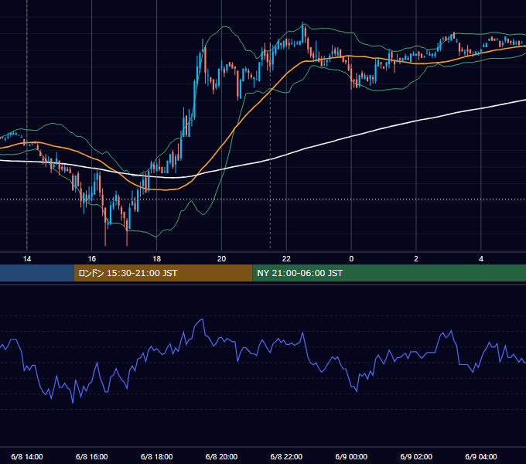This screenshot has height=464, width=526.
Task: Click the 6/8 18:00 date label
Action: coord(157,456)
